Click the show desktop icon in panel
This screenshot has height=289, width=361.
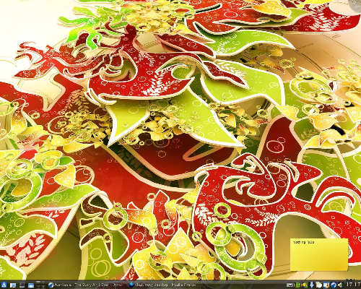click(x=13, y=285)
